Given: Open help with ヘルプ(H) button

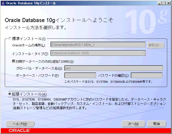Looking at the screenshot, I should pos(20,124).
